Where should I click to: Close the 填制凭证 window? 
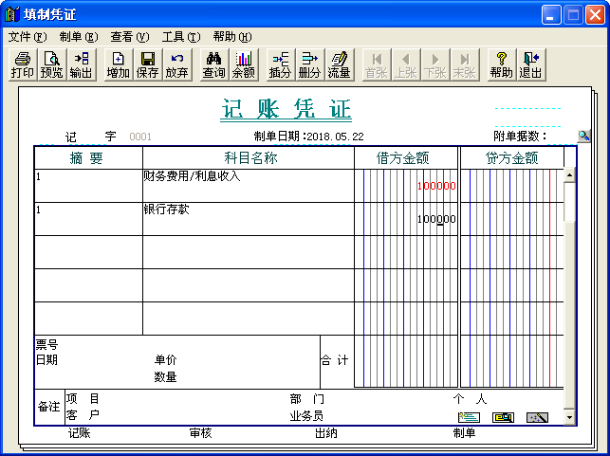(595, 15)
